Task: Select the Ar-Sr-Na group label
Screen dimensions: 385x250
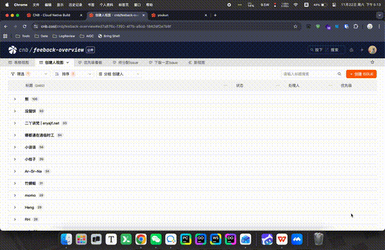Action: pos(33,171)
